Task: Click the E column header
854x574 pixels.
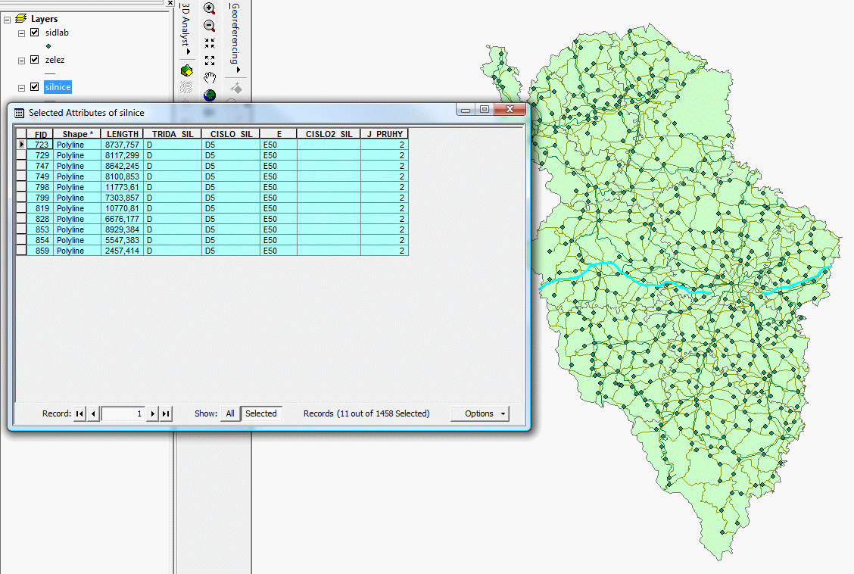Action: pos(279,134)
